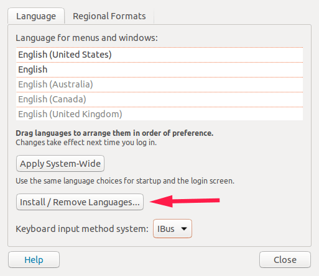Click the 'Keyboard input method system' label
Image resolution: width=319 pixels, height=276 pixels.
[82, 229]
